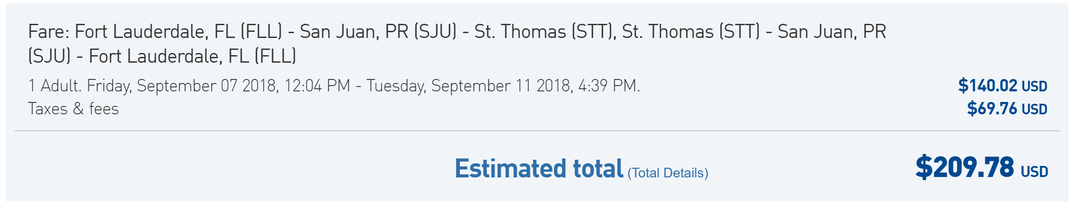
Task: Click the divider line above Estimated total
Action: coord(537,131)
